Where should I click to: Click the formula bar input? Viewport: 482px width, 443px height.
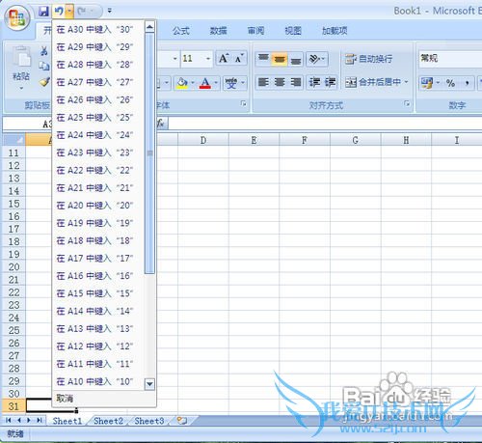[x=325, y=124]
